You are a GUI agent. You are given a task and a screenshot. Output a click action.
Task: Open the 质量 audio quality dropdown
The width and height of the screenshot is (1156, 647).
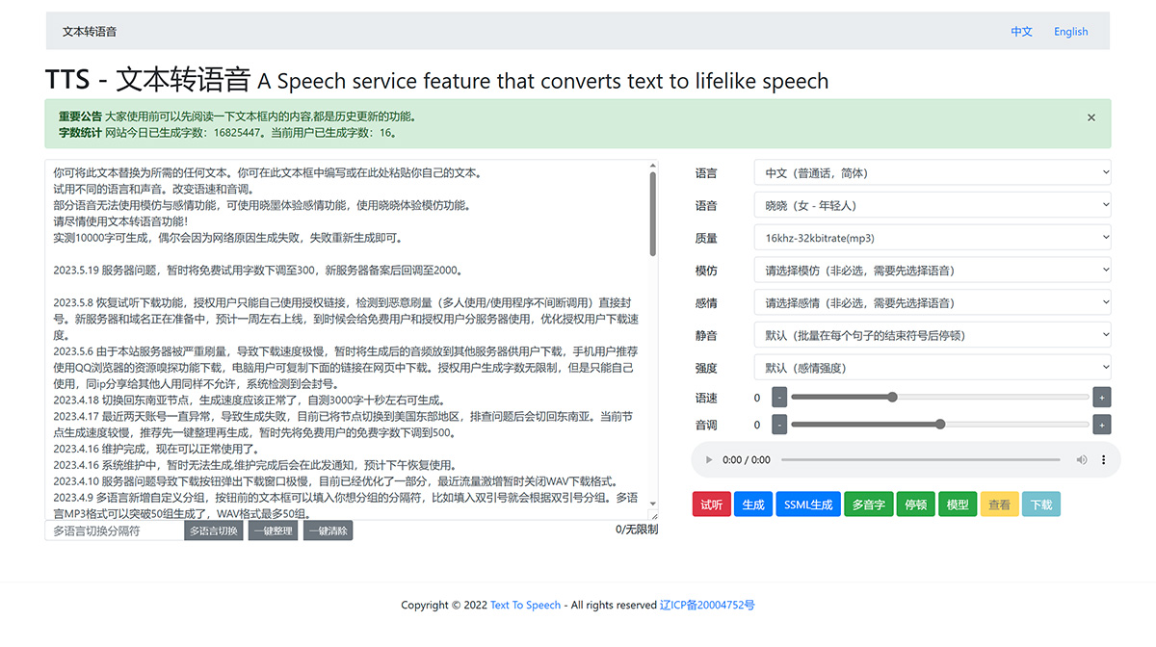point(931,237)
